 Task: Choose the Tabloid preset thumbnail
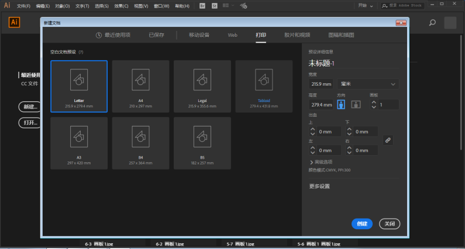point(264,86)
